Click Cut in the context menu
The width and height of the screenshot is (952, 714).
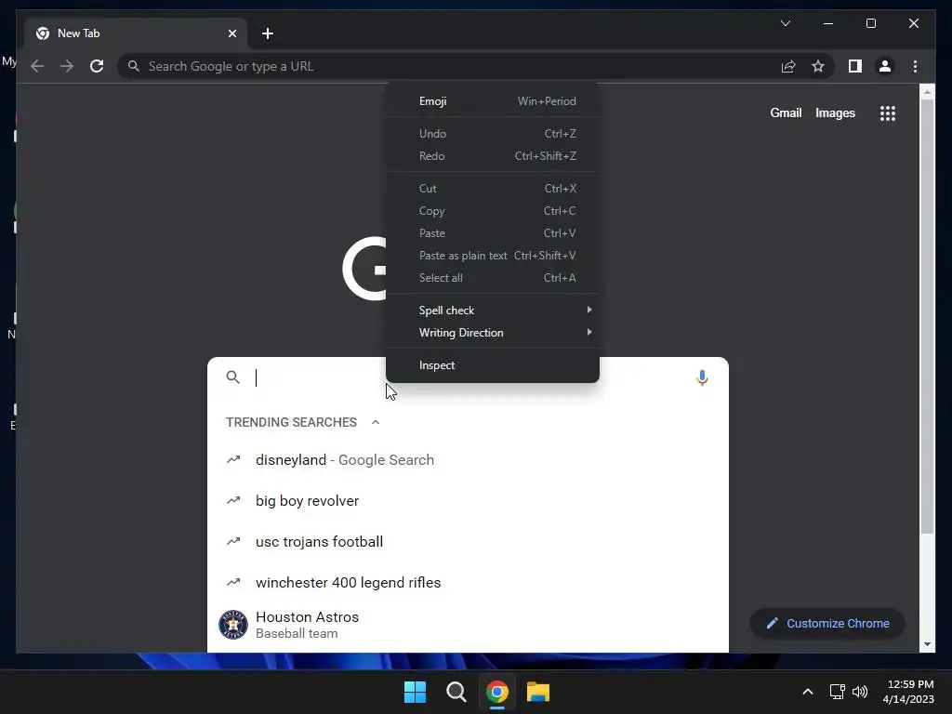493,188
